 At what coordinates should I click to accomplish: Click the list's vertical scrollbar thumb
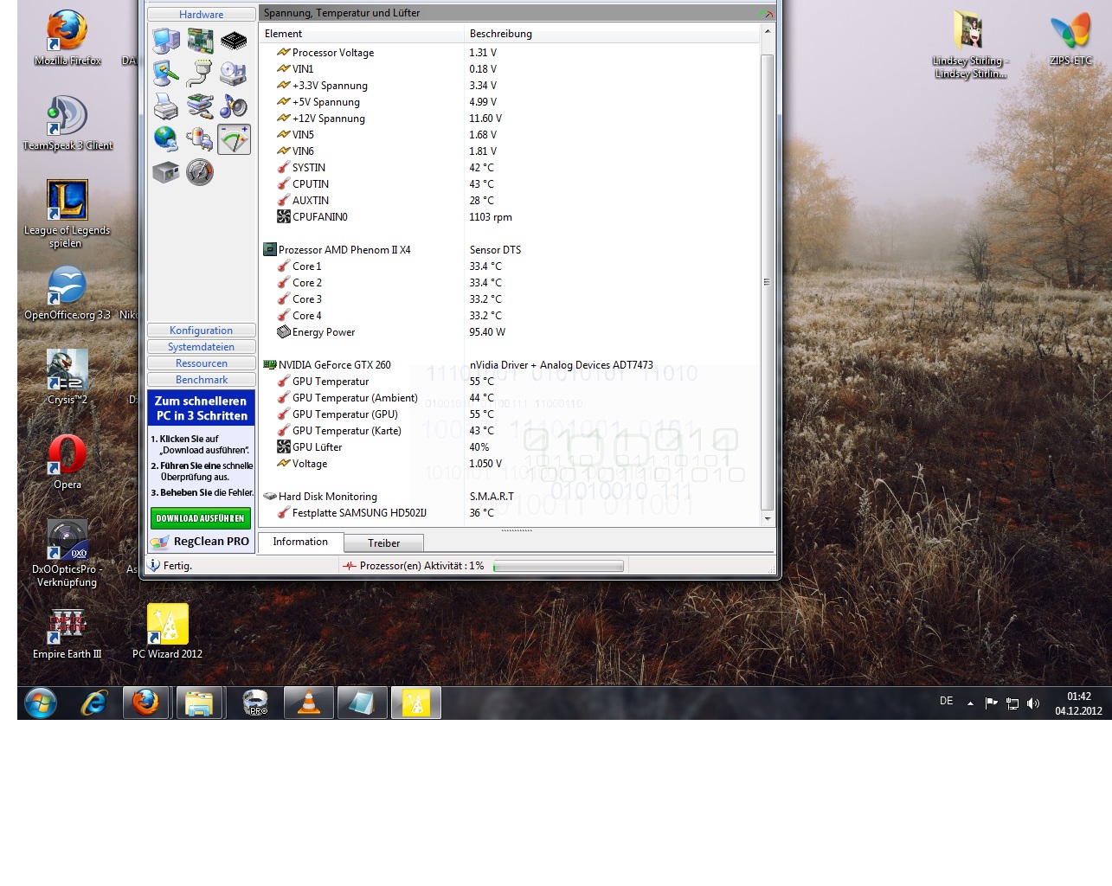coord(767,281)
